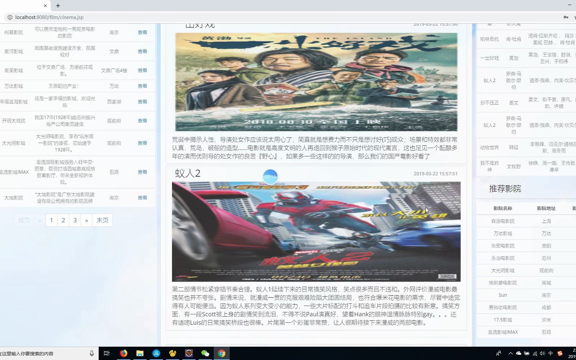Show hidden system tray icons
576x360 pixels.
511,353
